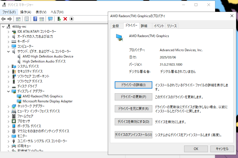The image size is (238, 158).
Task: Click デバイスのアンインストール(U) button
Action: coord(134,135)
